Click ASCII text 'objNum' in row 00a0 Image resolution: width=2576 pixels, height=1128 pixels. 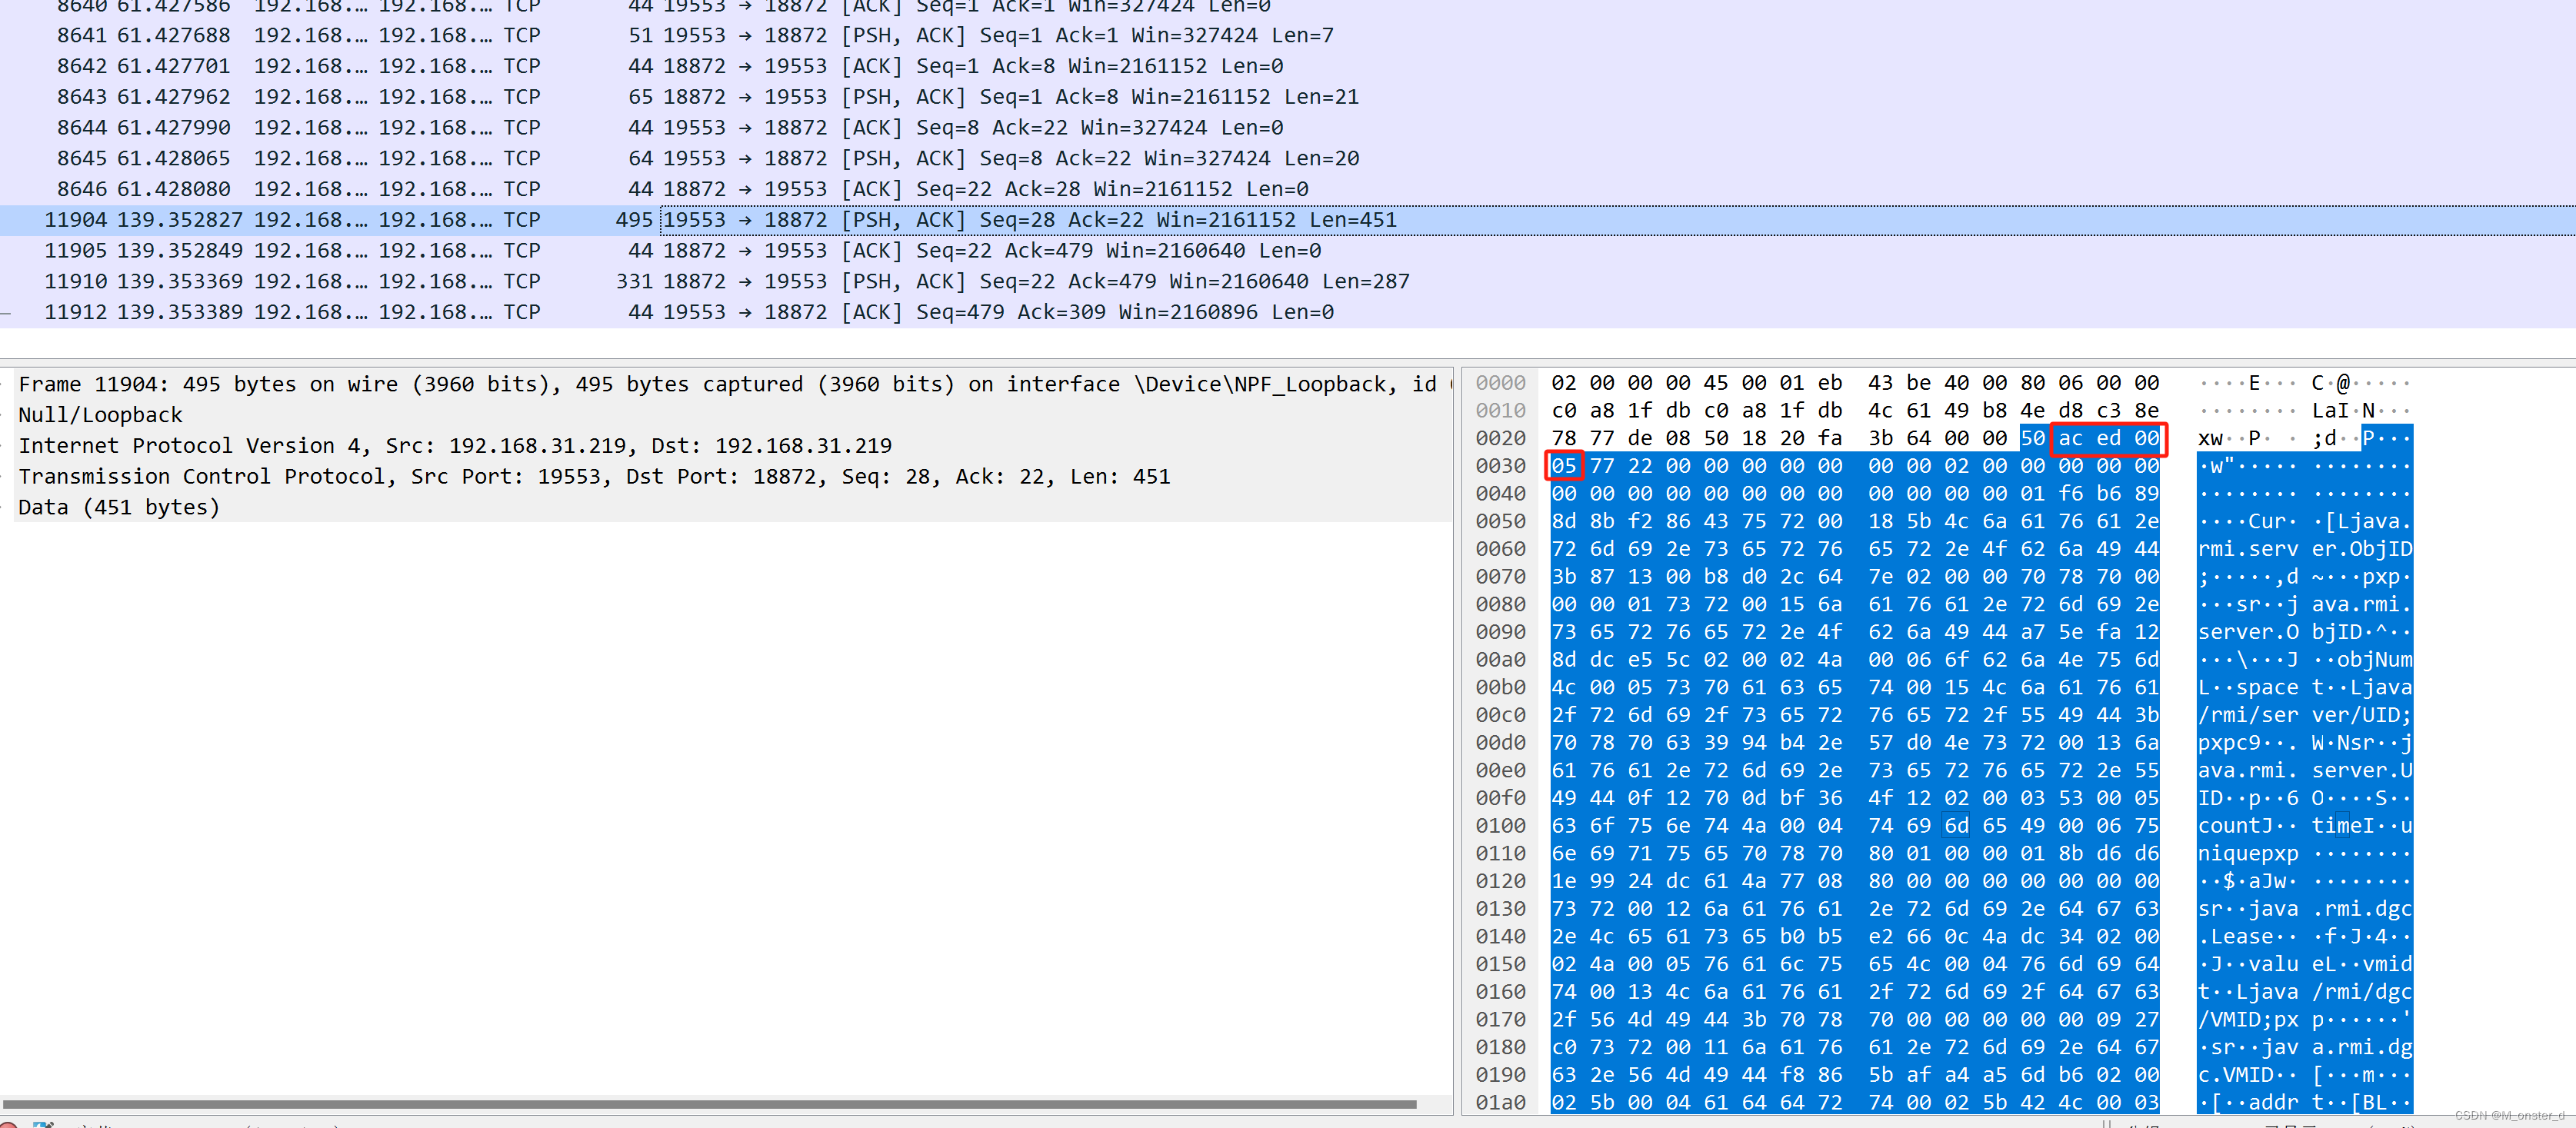pos(2375,660)
